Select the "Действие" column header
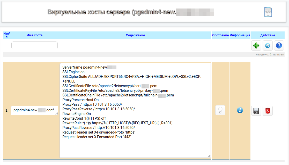Viewport: 289px width, 165px height. [268, 35]
